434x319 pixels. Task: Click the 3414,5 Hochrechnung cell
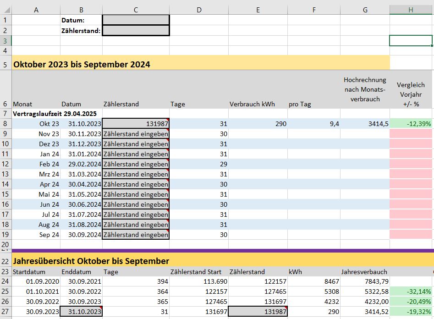(x=365, y=123)
